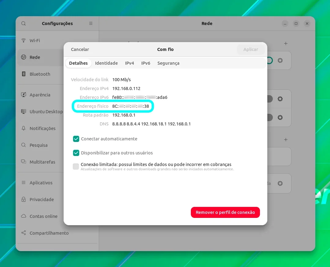
Task: Open Bluetooth settings in sidebar
Action: 58,74
